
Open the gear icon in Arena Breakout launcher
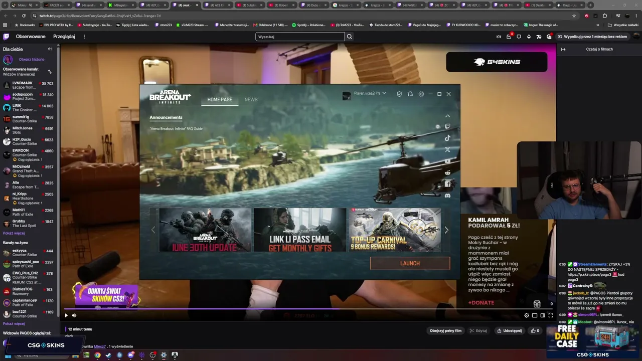tap(421, 94)
